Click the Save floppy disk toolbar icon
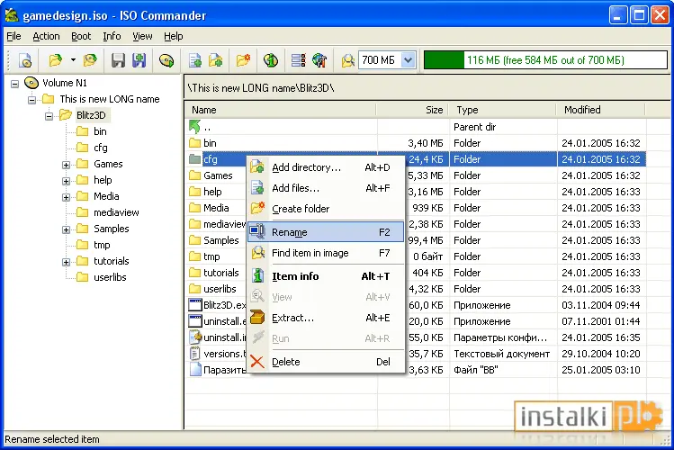The height and width of the screenshot is (450, 674). pyautogui.click(x=118, y=60)
